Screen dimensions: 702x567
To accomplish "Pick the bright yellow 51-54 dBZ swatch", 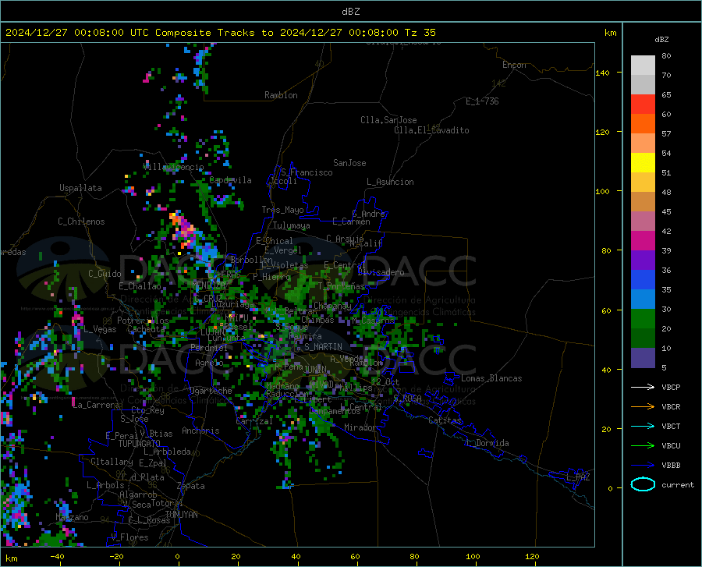I will click(643, 163).
